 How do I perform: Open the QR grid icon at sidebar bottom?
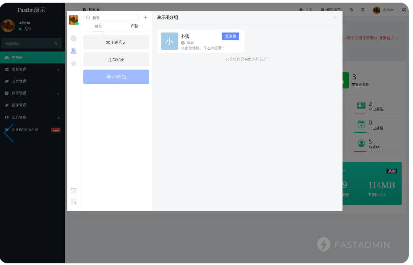[x=73, y=202]
